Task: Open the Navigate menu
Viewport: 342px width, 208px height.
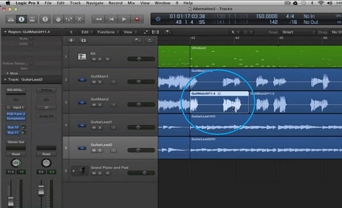Action: click(x=95, y=3)
